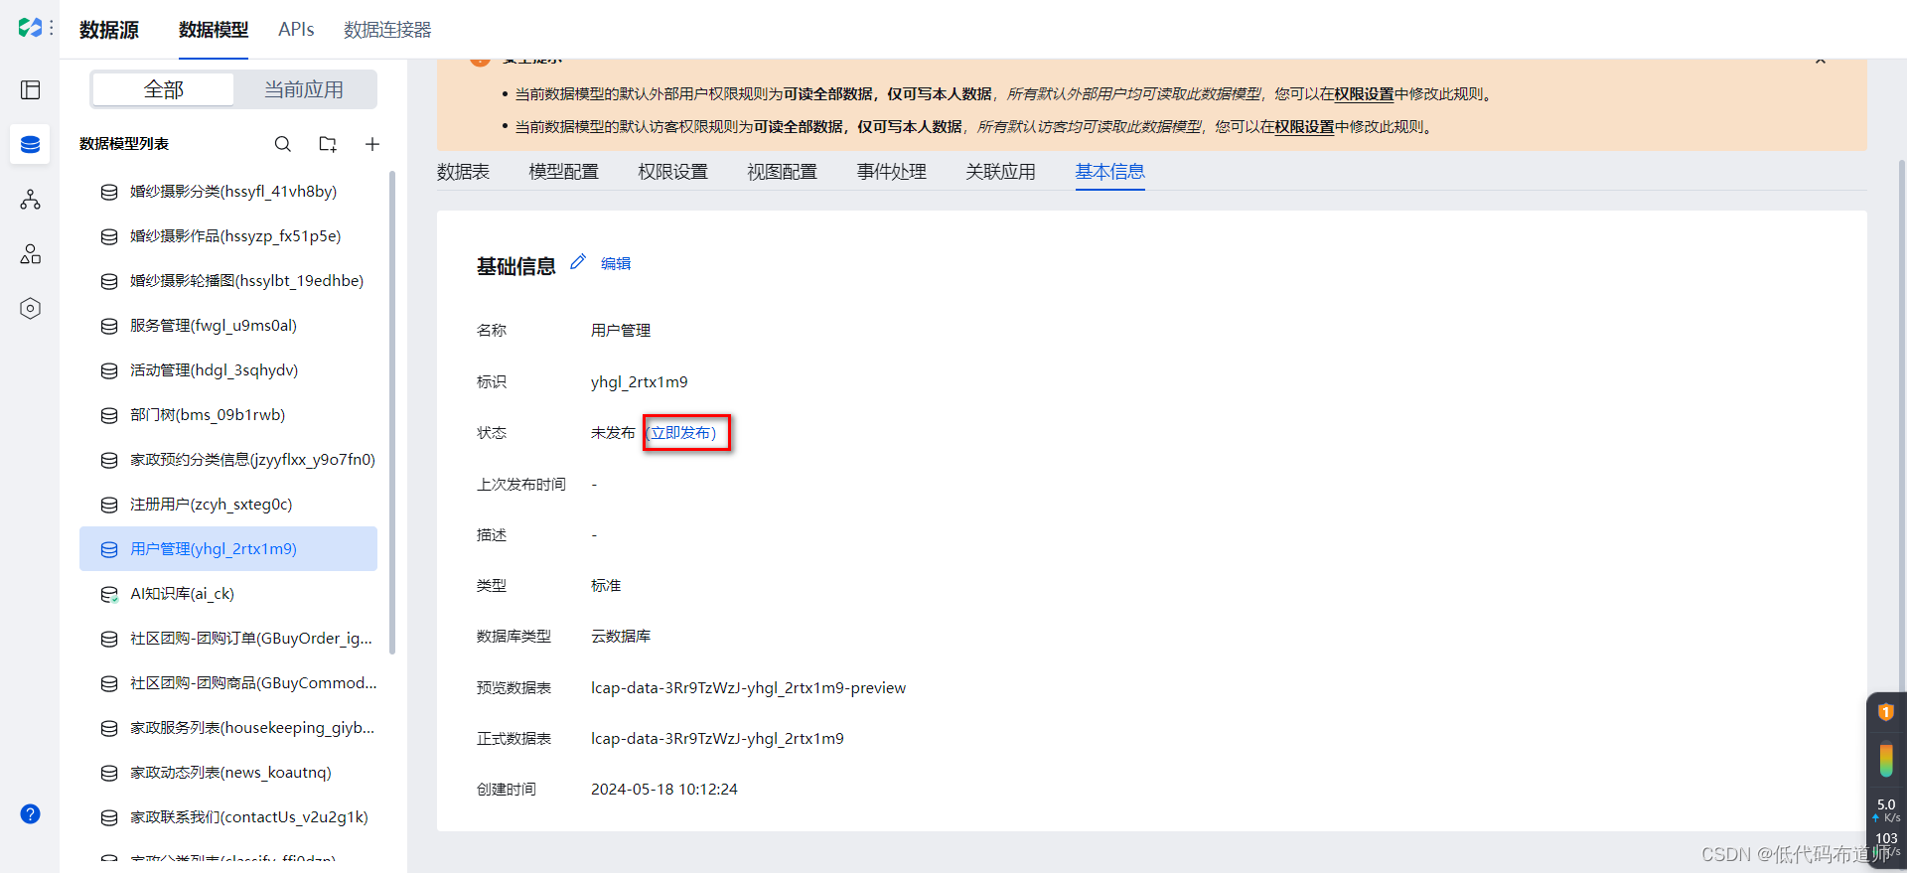
Task: Select 部门树(bms_09b1rwb) model
Action: pyautogui.click(x=228, y=415)
